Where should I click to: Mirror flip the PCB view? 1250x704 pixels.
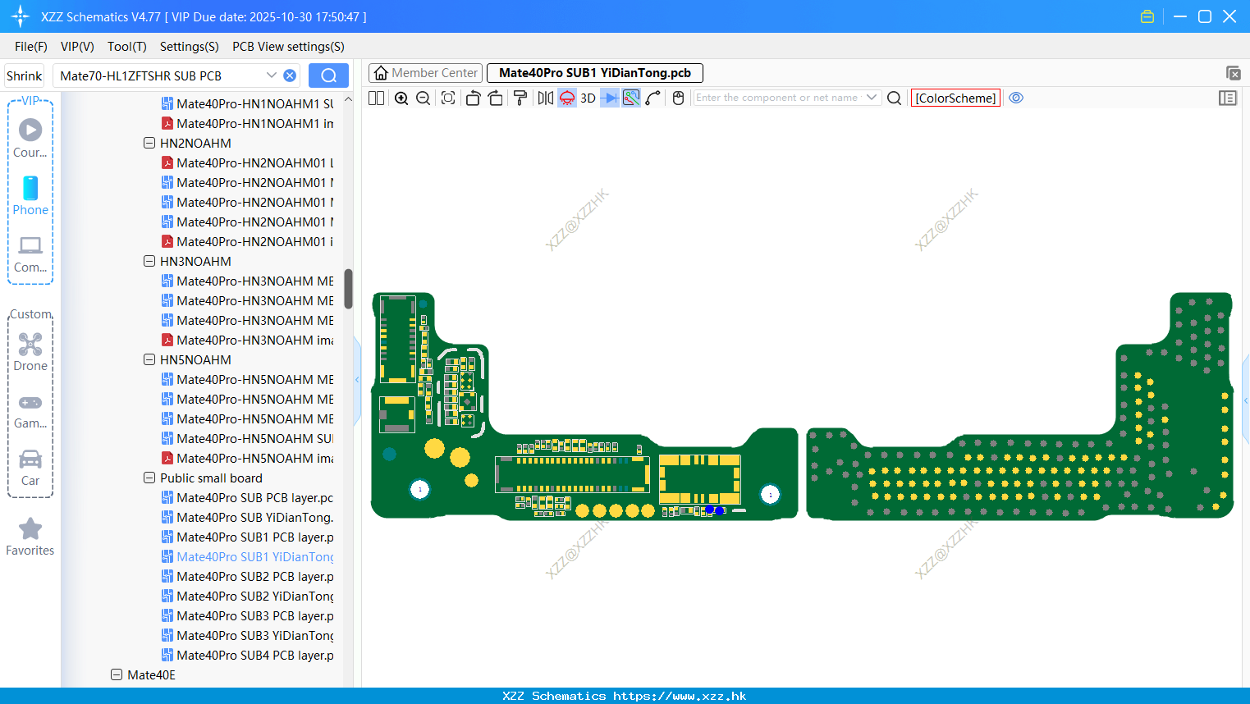546,98
